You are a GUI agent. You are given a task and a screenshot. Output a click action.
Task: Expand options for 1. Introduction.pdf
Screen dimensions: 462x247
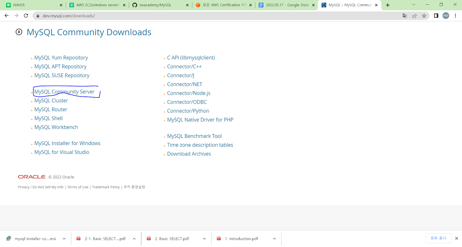(274, 239)
